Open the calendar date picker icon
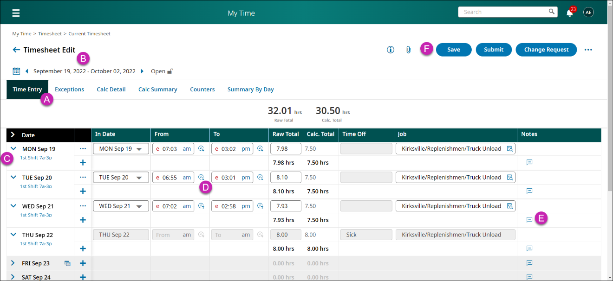Viewport: 613px width, 281px height. [x=16, y=71]
